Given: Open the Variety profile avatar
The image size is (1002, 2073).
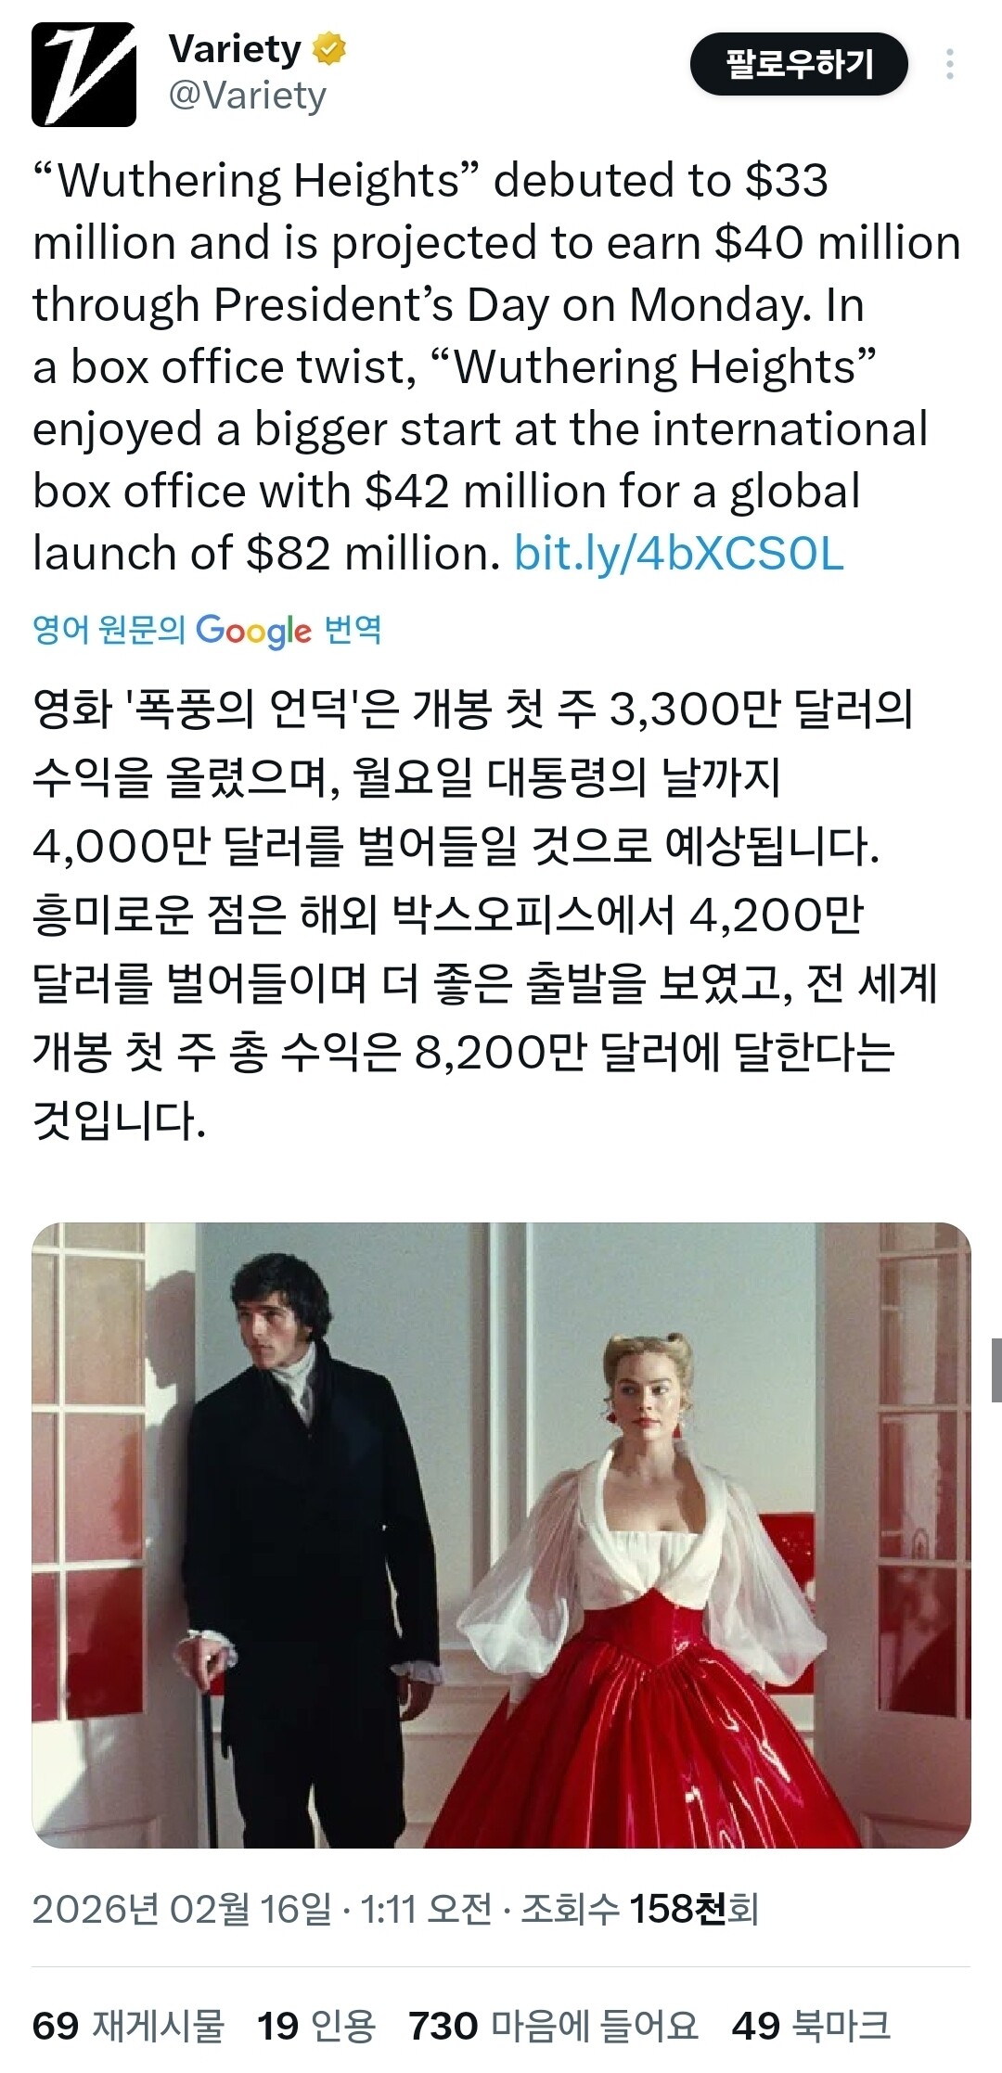Looking at the screenshot, I should point(83,74).
